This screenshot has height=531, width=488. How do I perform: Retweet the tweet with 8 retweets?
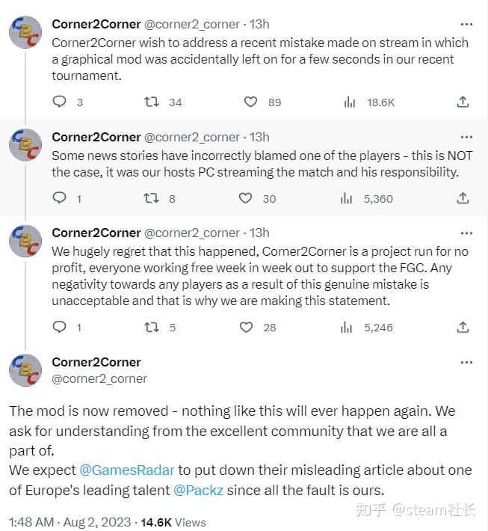tap(150, 198)
